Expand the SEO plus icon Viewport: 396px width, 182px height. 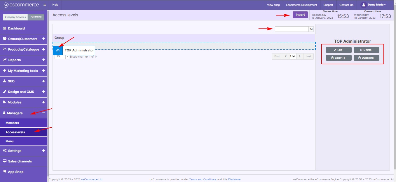(43, 81)
